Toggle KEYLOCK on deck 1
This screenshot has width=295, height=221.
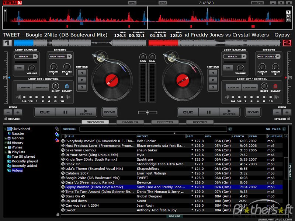pyautogui.click(x=6, y=119)
